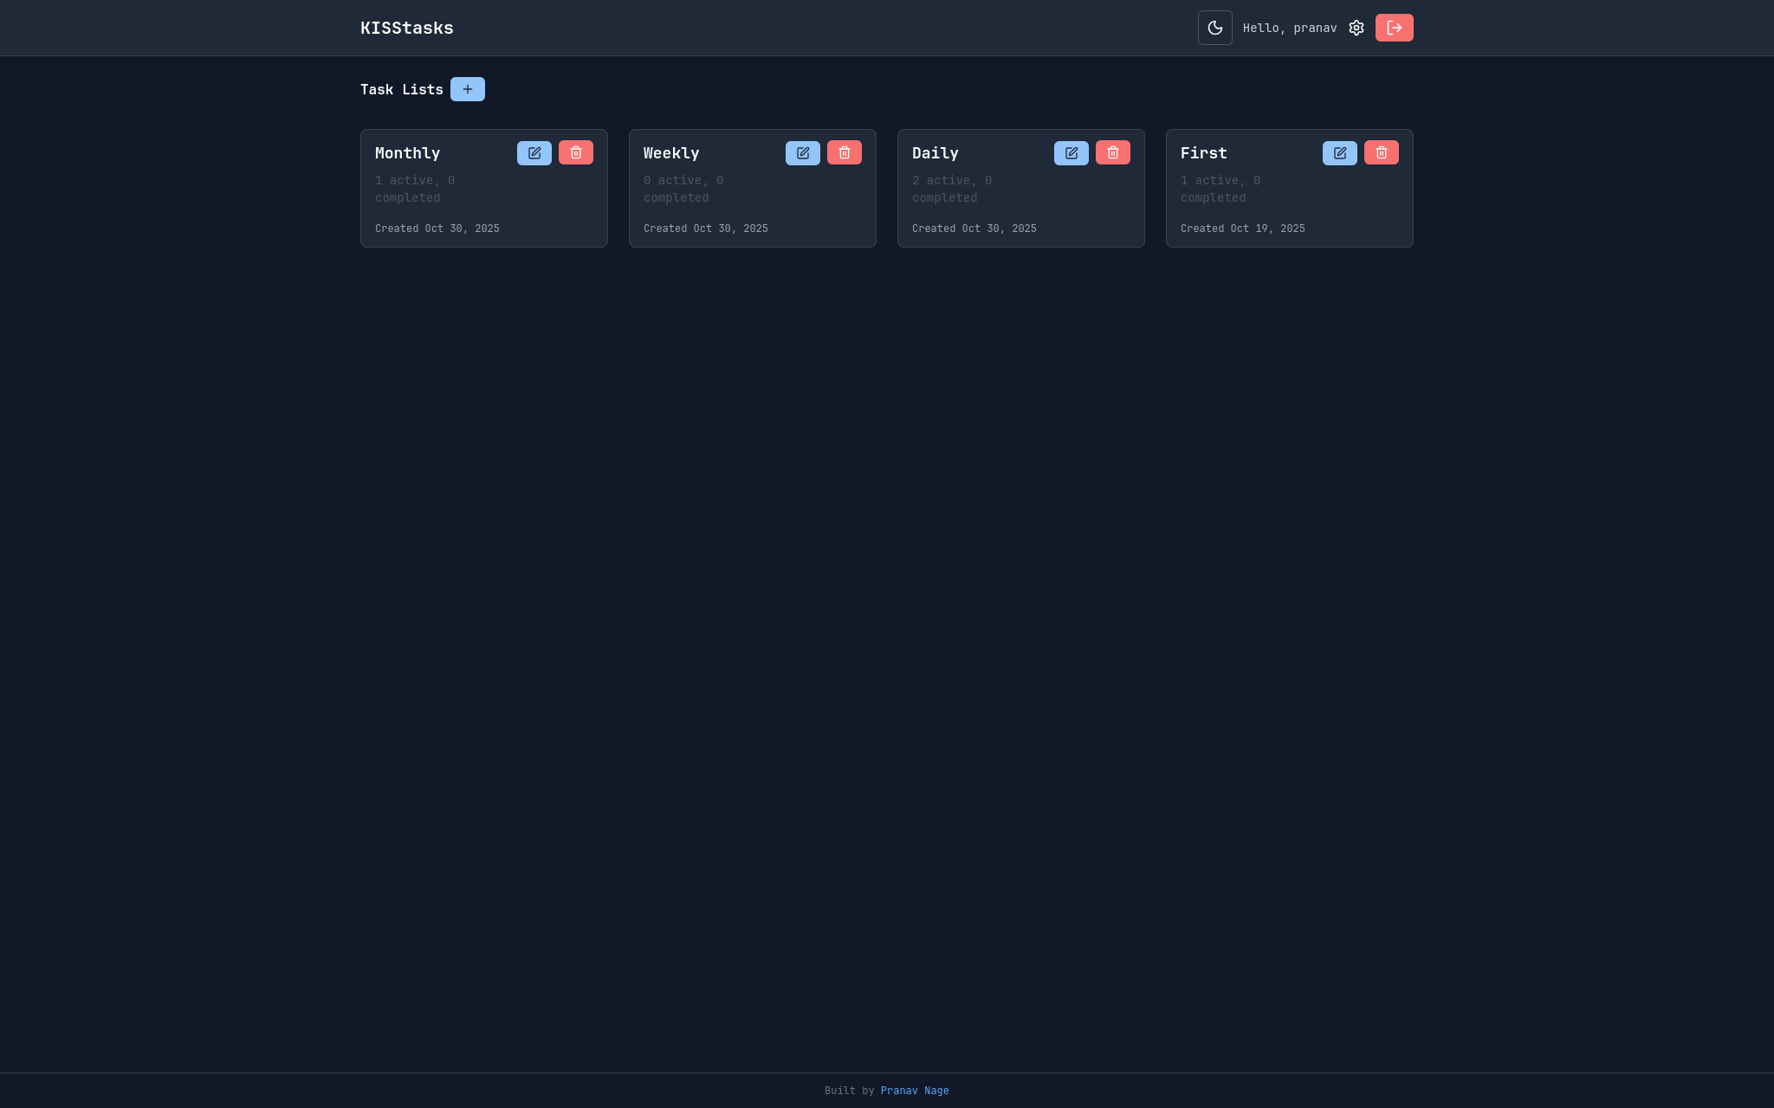Click the Hello, pranav greeting

[x=1289, y=28]
